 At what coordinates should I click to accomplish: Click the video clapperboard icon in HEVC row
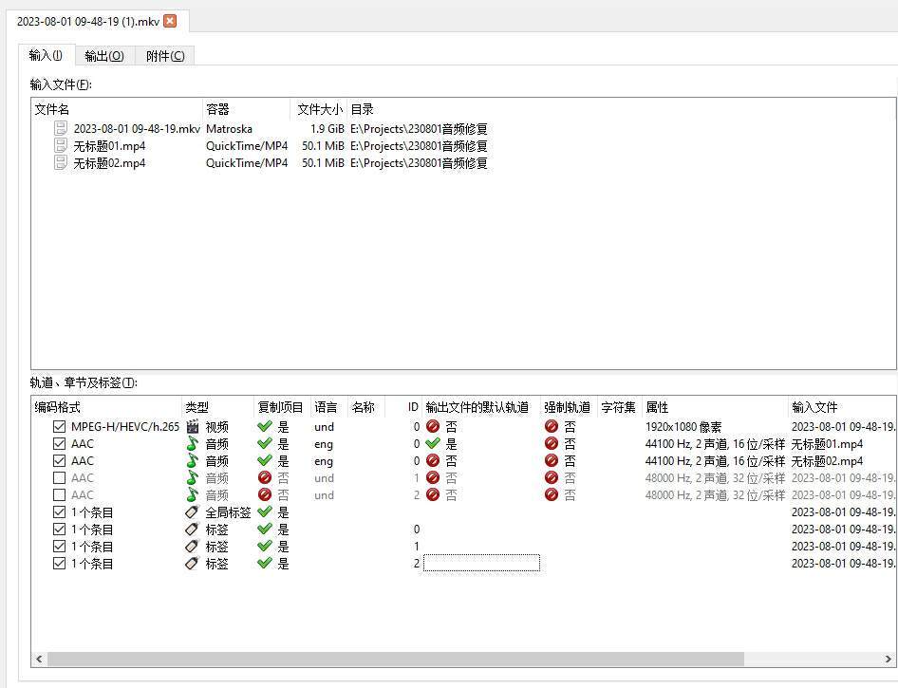(193, 426)
